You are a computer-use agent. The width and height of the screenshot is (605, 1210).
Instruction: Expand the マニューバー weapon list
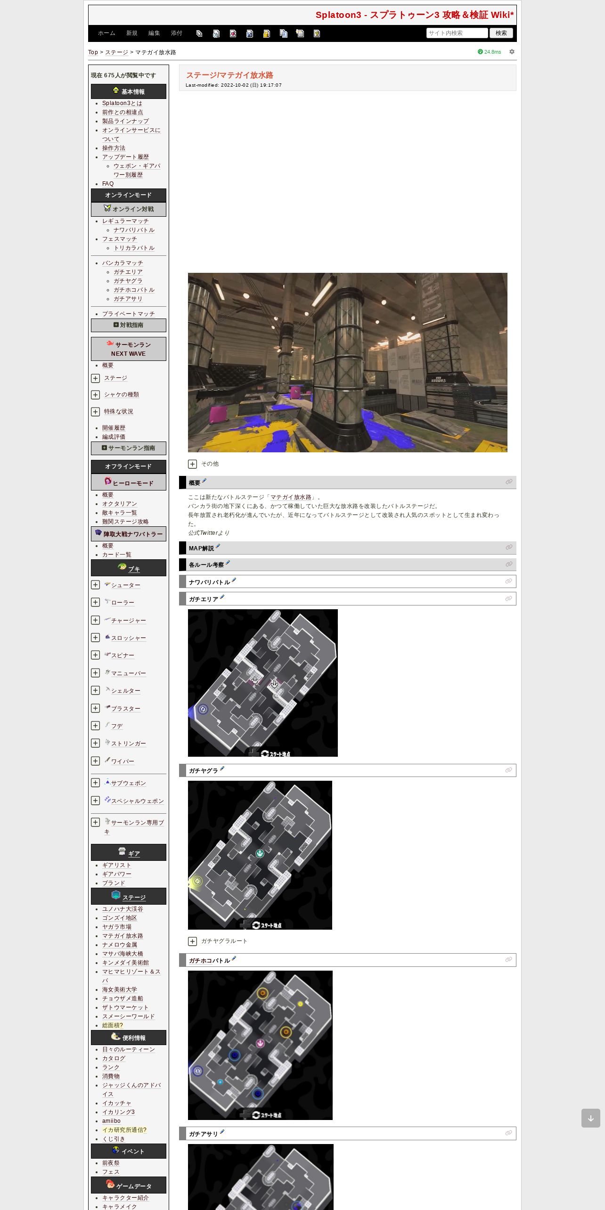pos(95,673)
